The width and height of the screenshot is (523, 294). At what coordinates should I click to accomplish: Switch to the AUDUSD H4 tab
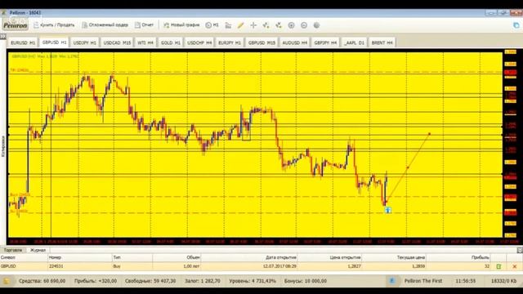pos(295,42)
